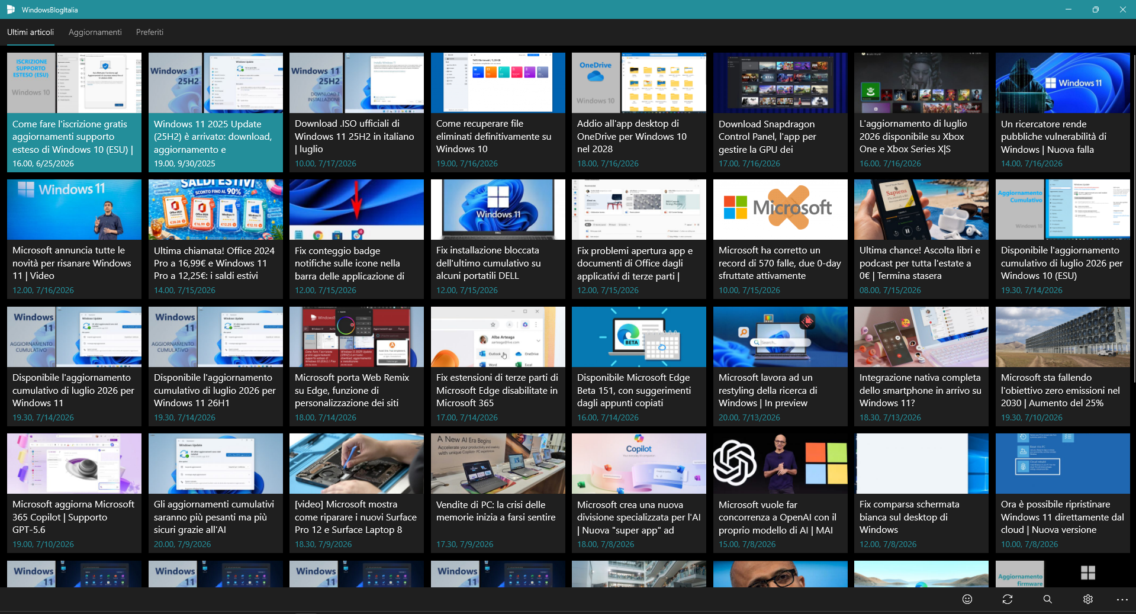Image resolution: width=1136 pixels, height=614 pixels.
Task: Select the Windows vulnerability researcher article thumbnail
Action: tap(1063, 83)
